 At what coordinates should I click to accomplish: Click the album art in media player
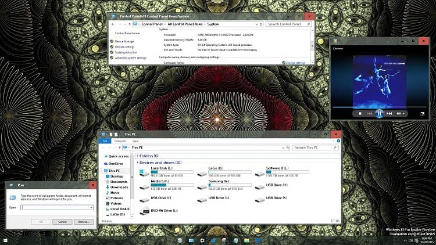click(x=380, y=82)
